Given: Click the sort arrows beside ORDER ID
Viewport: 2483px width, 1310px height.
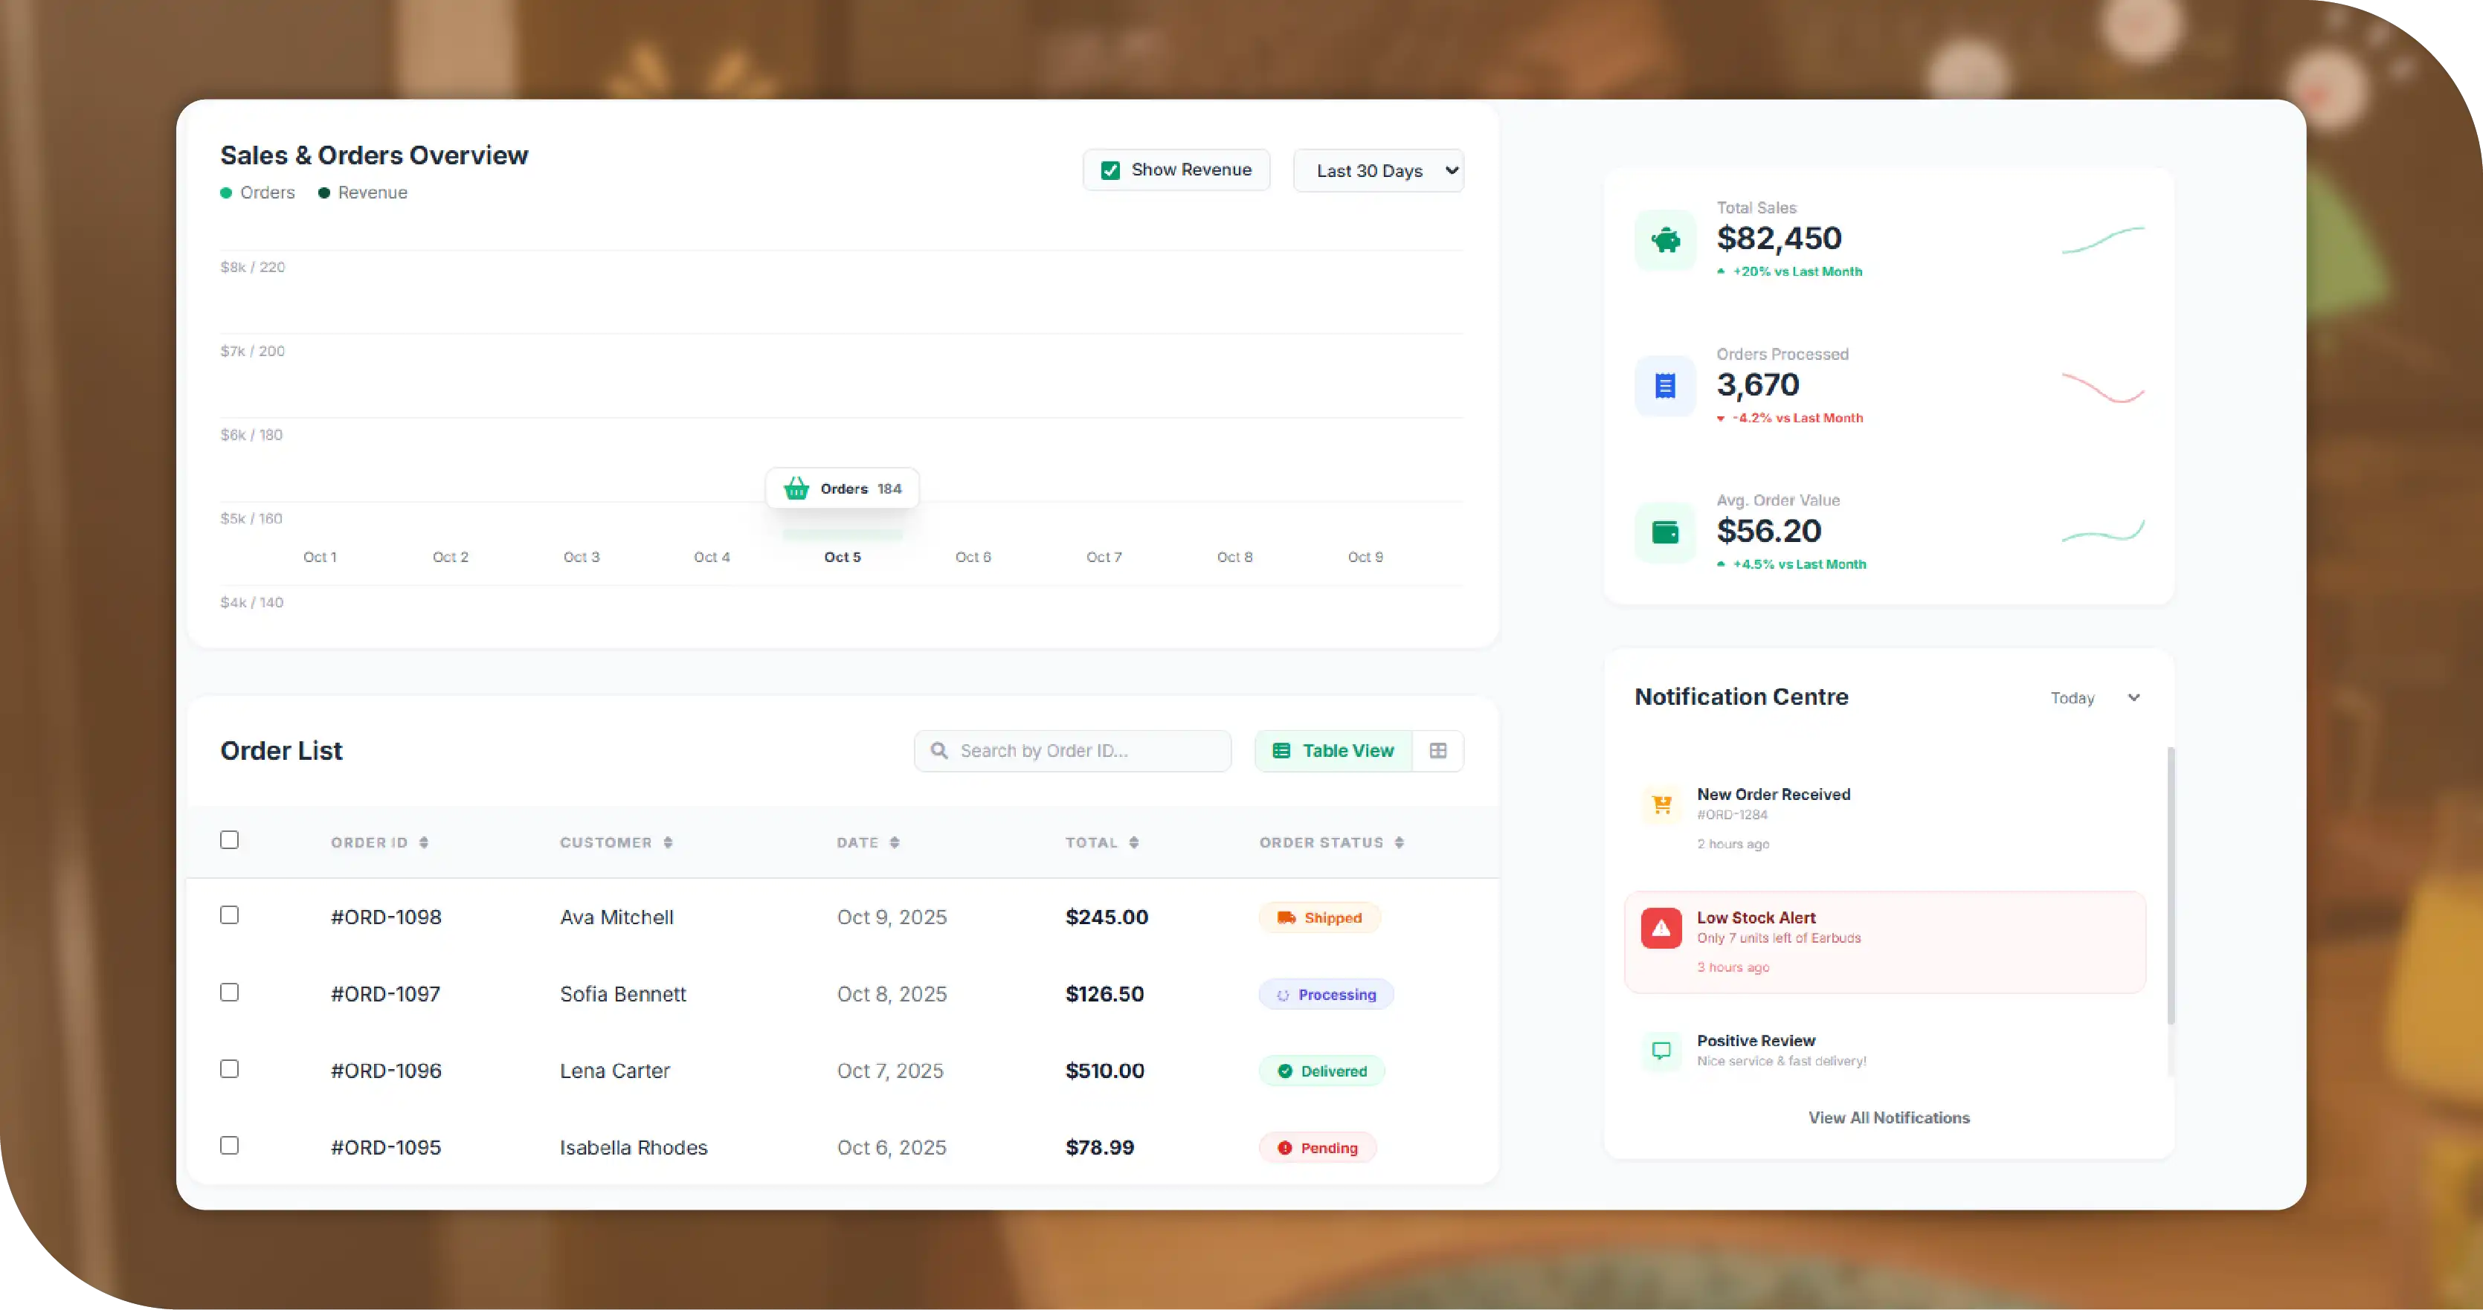Looking at the screenshot, I should tap(423, 842).
